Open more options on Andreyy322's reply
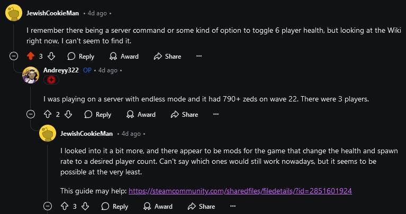The image size is (406, 214). 215,114
